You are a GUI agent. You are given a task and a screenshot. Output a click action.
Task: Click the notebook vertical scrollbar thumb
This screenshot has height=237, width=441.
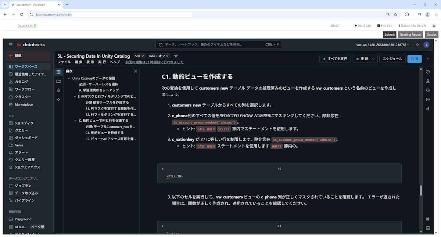[x=421, y=190]
